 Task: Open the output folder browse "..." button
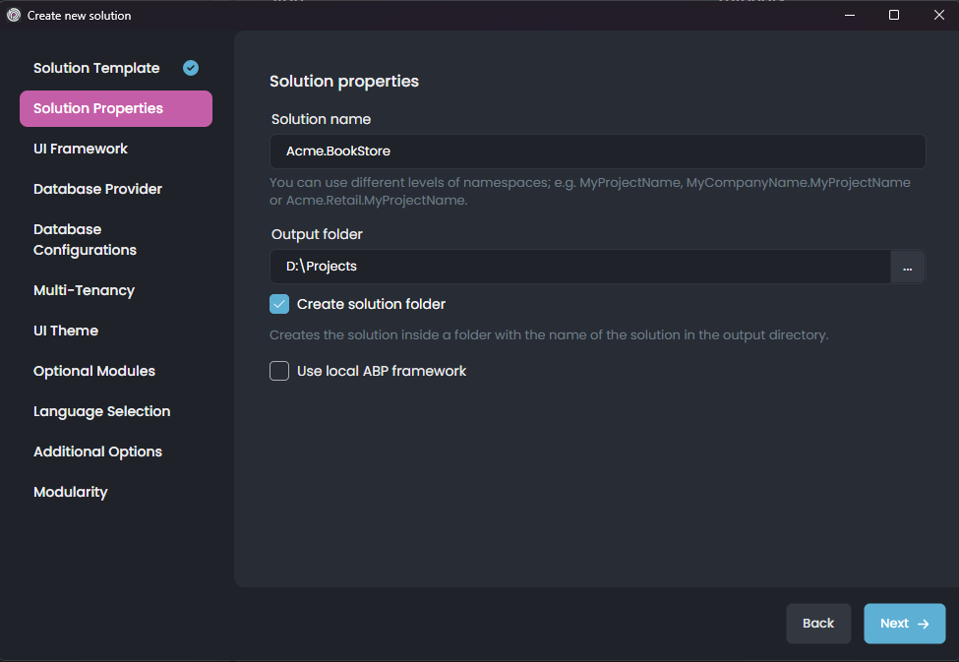(x=907, y=267)
